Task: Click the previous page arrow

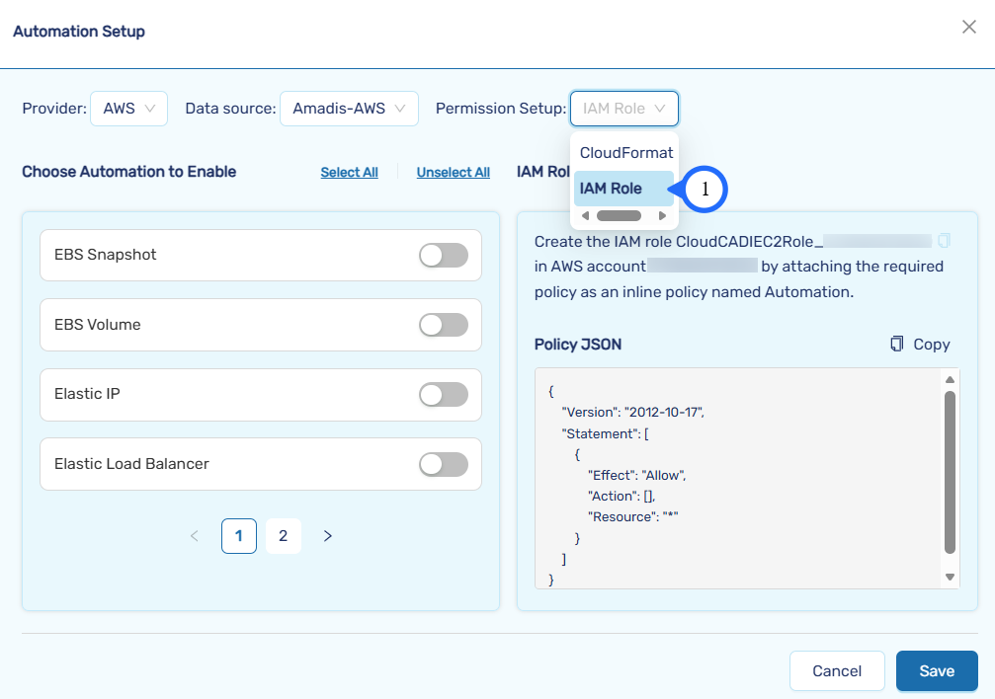Action: [x=194, y=536]
